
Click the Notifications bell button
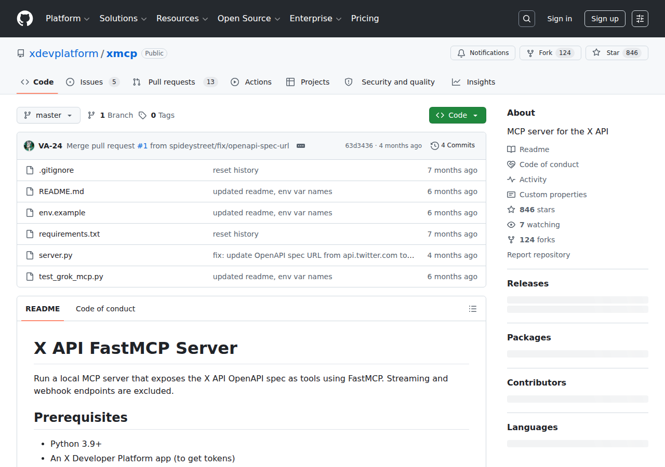(x=483, y=53)
